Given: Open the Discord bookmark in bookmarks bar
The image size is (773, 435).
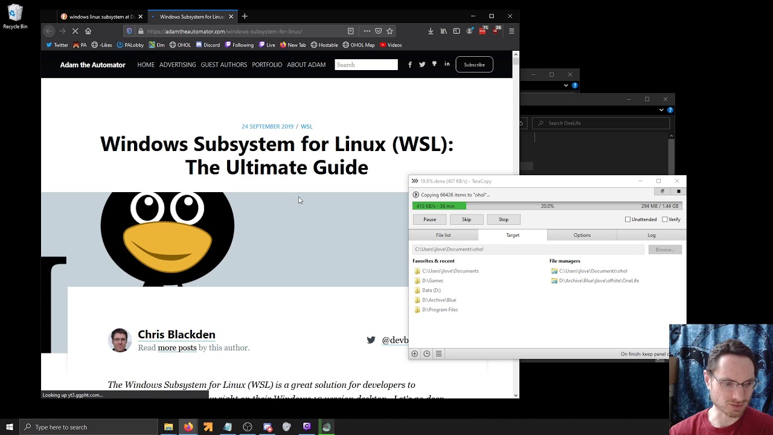Looking at the screenshot, I should (x=208, y=45).
